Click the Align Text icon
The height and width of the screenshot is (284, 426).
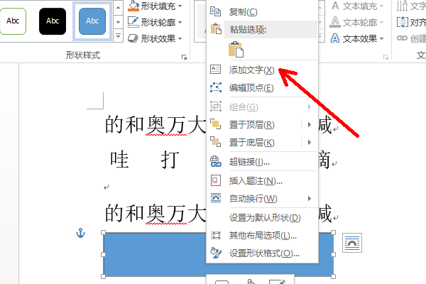[403, 22]
